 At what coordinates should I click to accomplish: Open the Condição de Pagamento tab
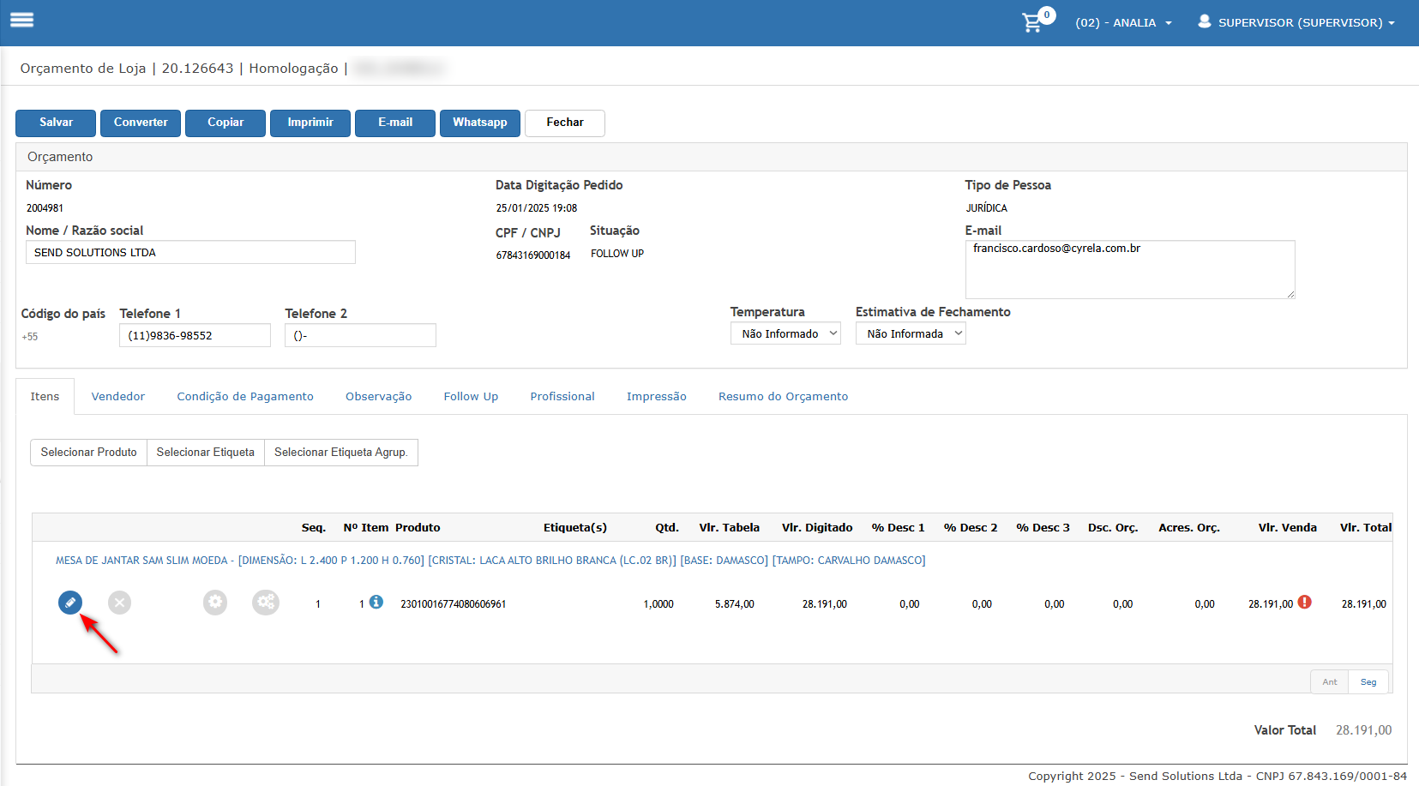click(245, 396)
